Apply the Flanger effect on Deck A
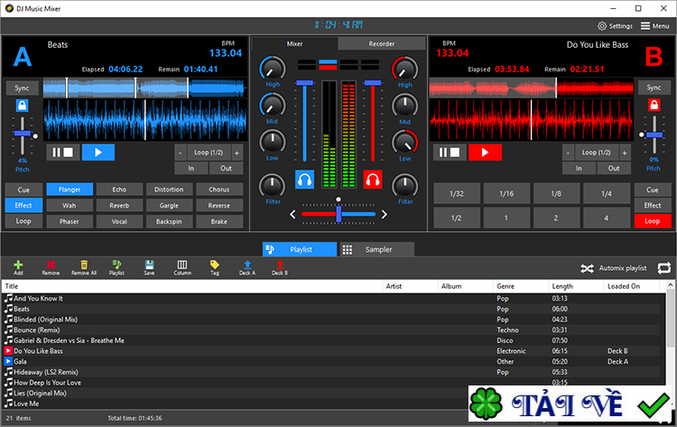The height and width of the screenshot is (427, 677). pyautogui.click(x=70, y=190)
